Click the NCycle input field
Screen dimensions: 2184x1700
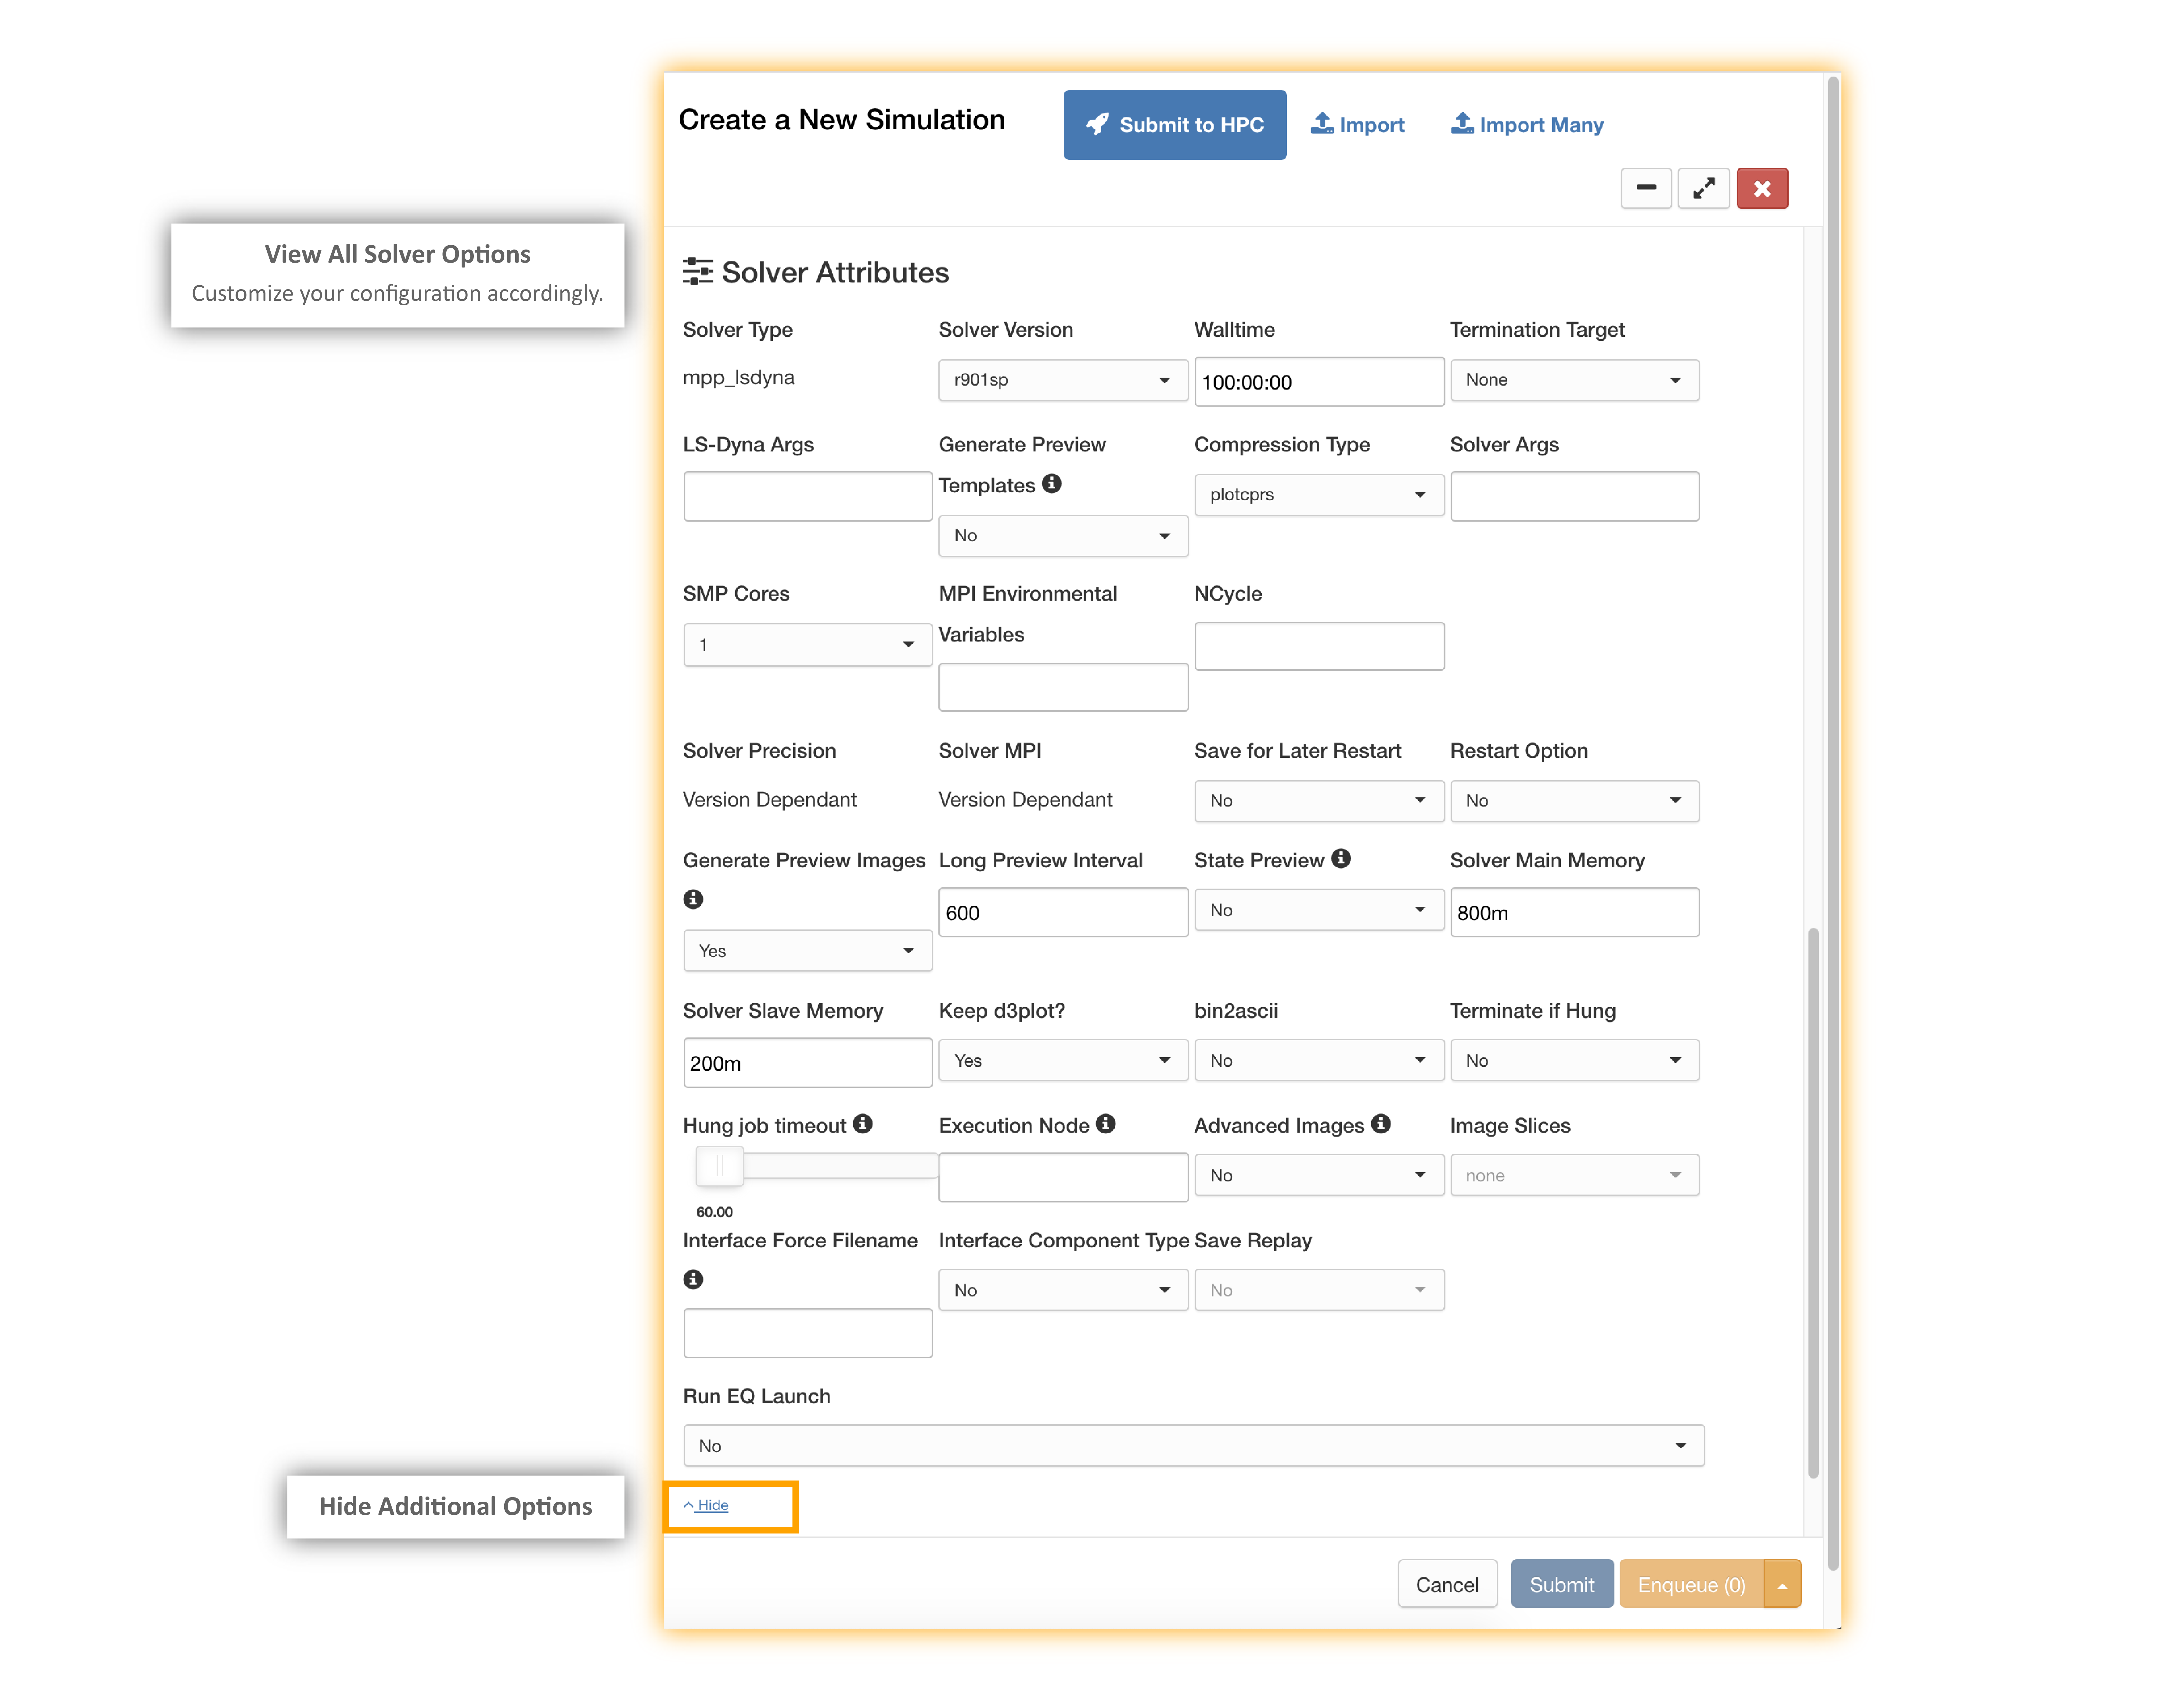click(1319, 646)
